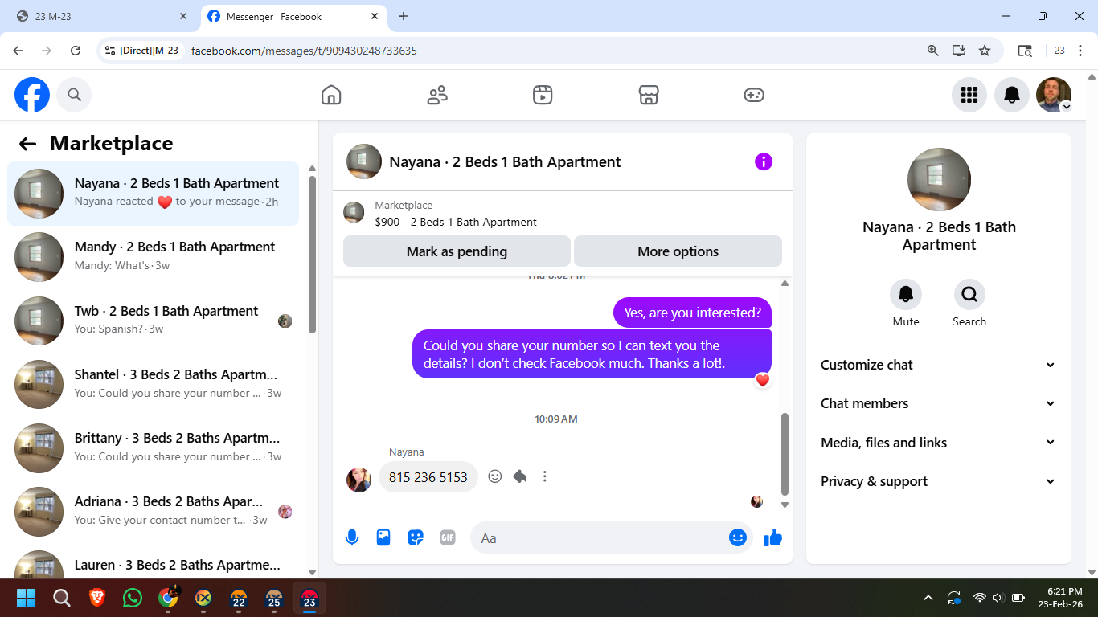Open WhatsApp from taskbar

tap(133, 598)
